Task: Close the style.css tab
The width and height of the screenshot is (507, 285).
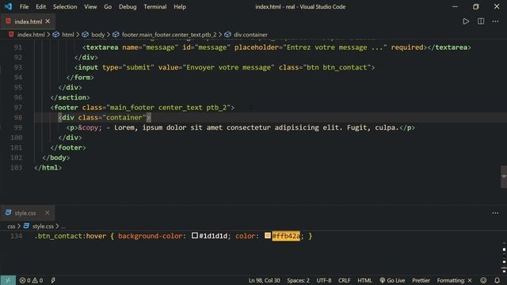Action: point(48,213)
